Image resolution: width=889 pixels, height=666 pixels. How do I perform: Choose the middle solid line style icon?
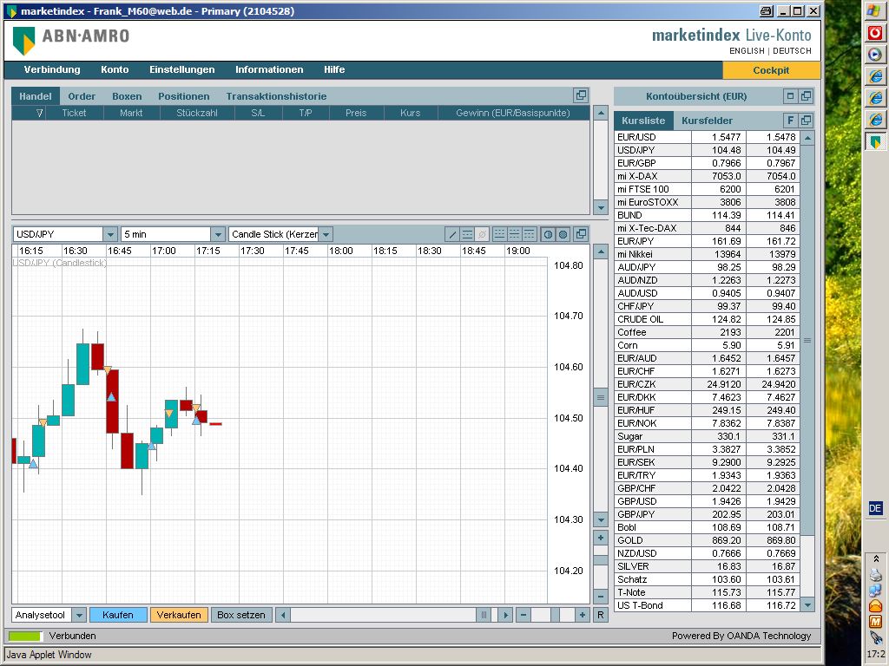514,234
